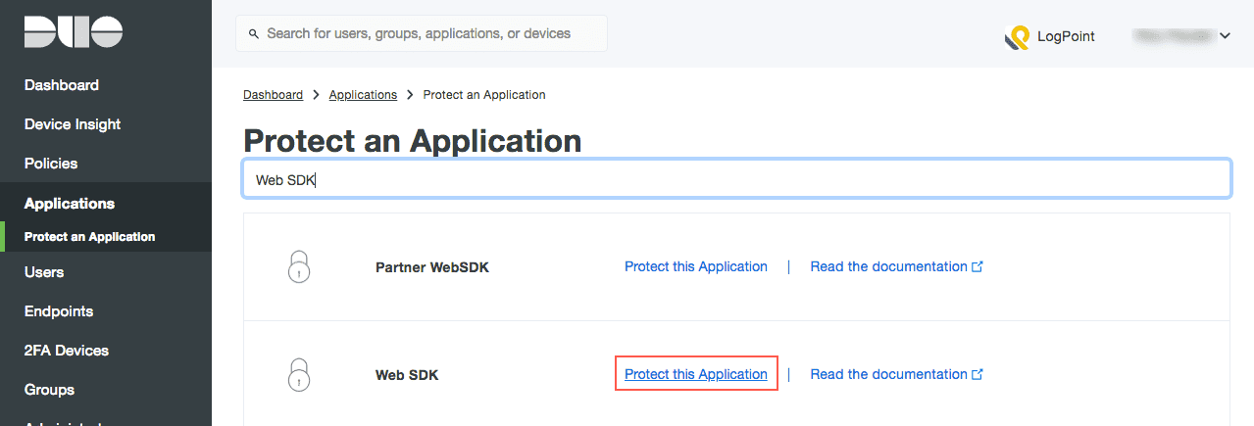Open Groups in the sidebar
Screen dimensions: 1254x426
(x=49, y=390)
